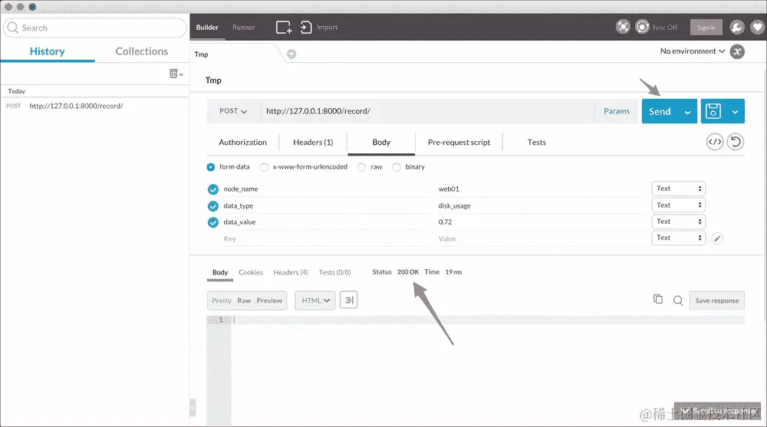This screenshot has height=427, width=767.
Task: Switch to the Collections tab
Action: coord(141,51)
